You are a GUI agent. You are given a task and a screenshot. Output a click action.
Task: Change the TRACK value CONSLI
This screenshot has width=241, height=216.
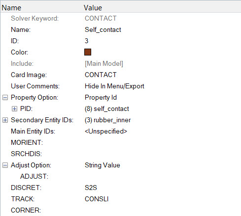point(97,199)
